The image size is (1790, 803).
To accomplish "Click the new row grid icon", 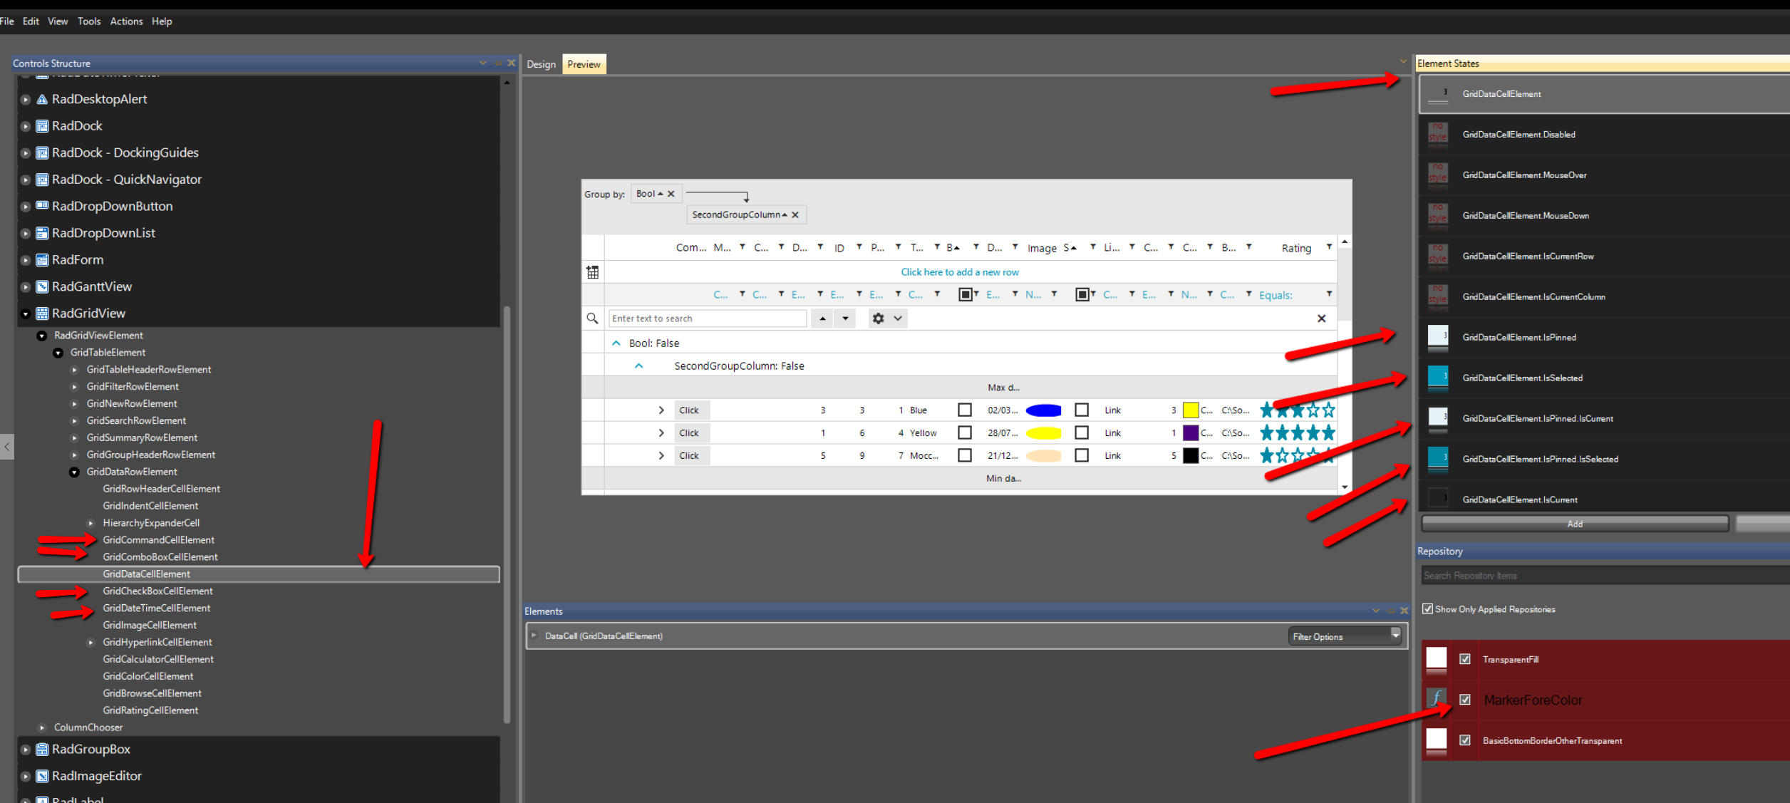I will coord(593,272).
